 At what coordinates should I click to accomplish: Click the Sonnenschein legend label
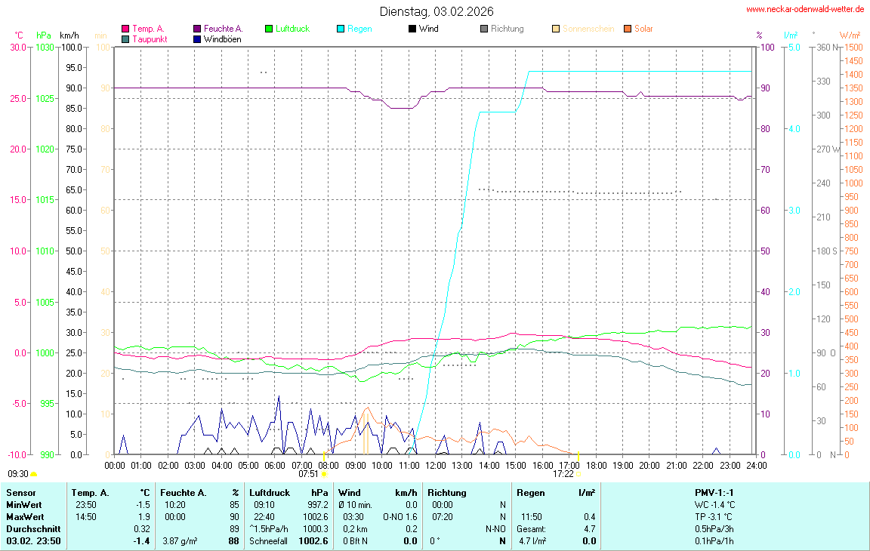588,29
